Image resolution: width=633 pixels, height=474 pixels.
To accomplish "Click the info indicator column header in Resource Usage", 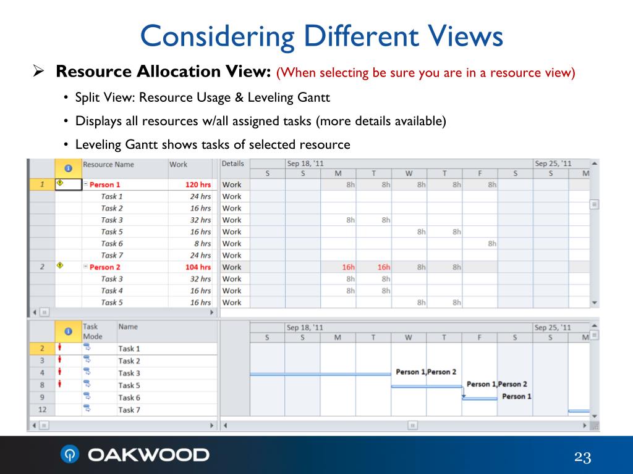I will [x=68, y=168].
